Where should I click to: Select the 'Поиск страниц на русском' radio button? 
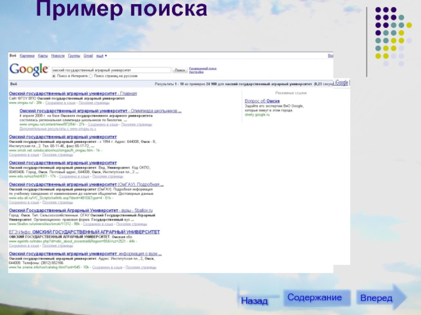[x=92, y=76]
